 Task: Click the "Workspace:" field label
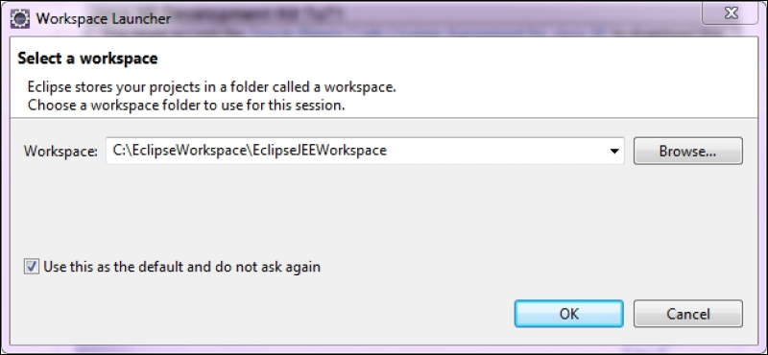click(x=60, y=151)
